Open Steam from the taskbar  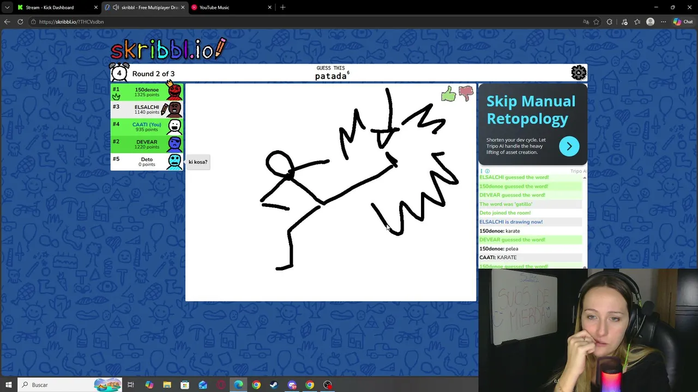[274, 385]
